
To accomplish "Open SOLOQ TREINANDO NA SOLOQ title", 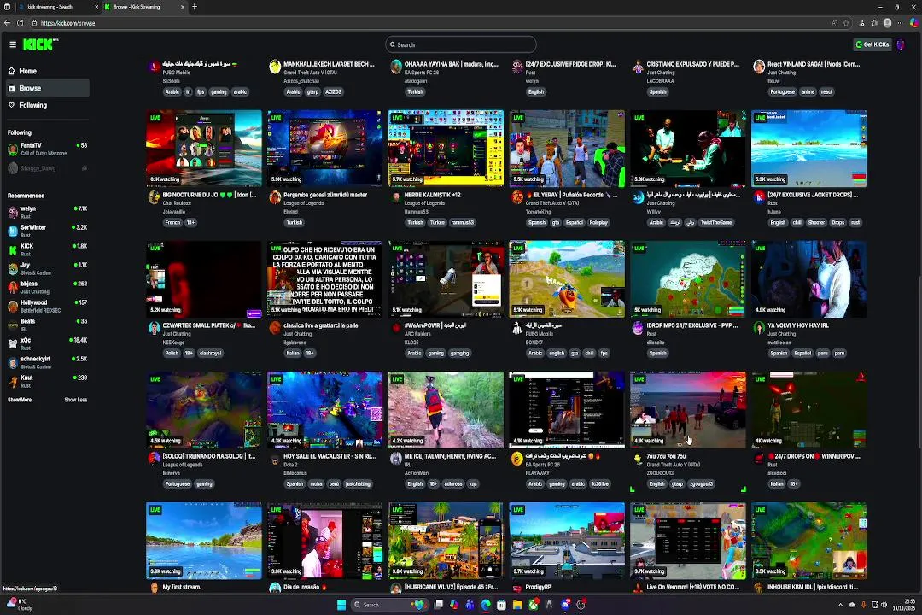I will pos(209,456).
